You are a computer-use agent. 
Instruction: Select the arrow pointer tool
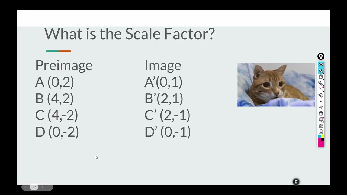pos(321,71)
